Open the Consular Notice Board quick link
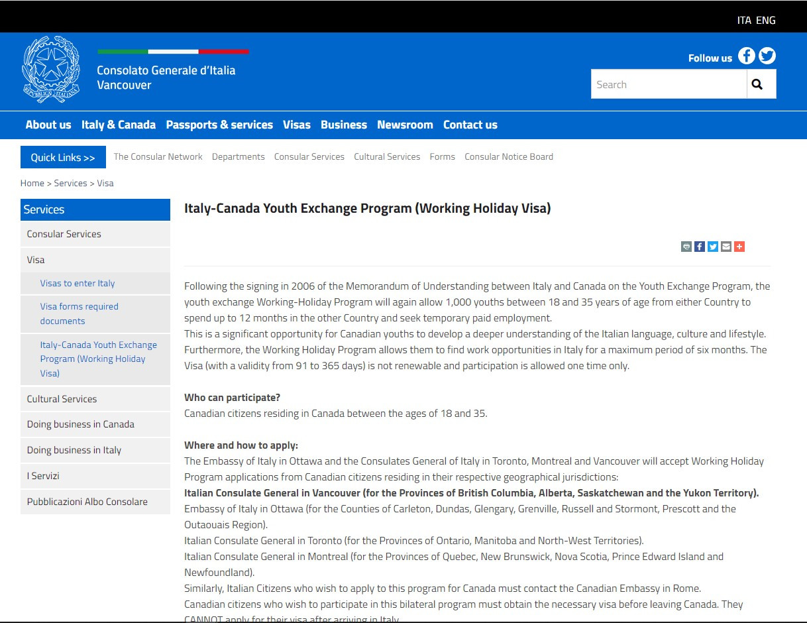 coord(509,156)
